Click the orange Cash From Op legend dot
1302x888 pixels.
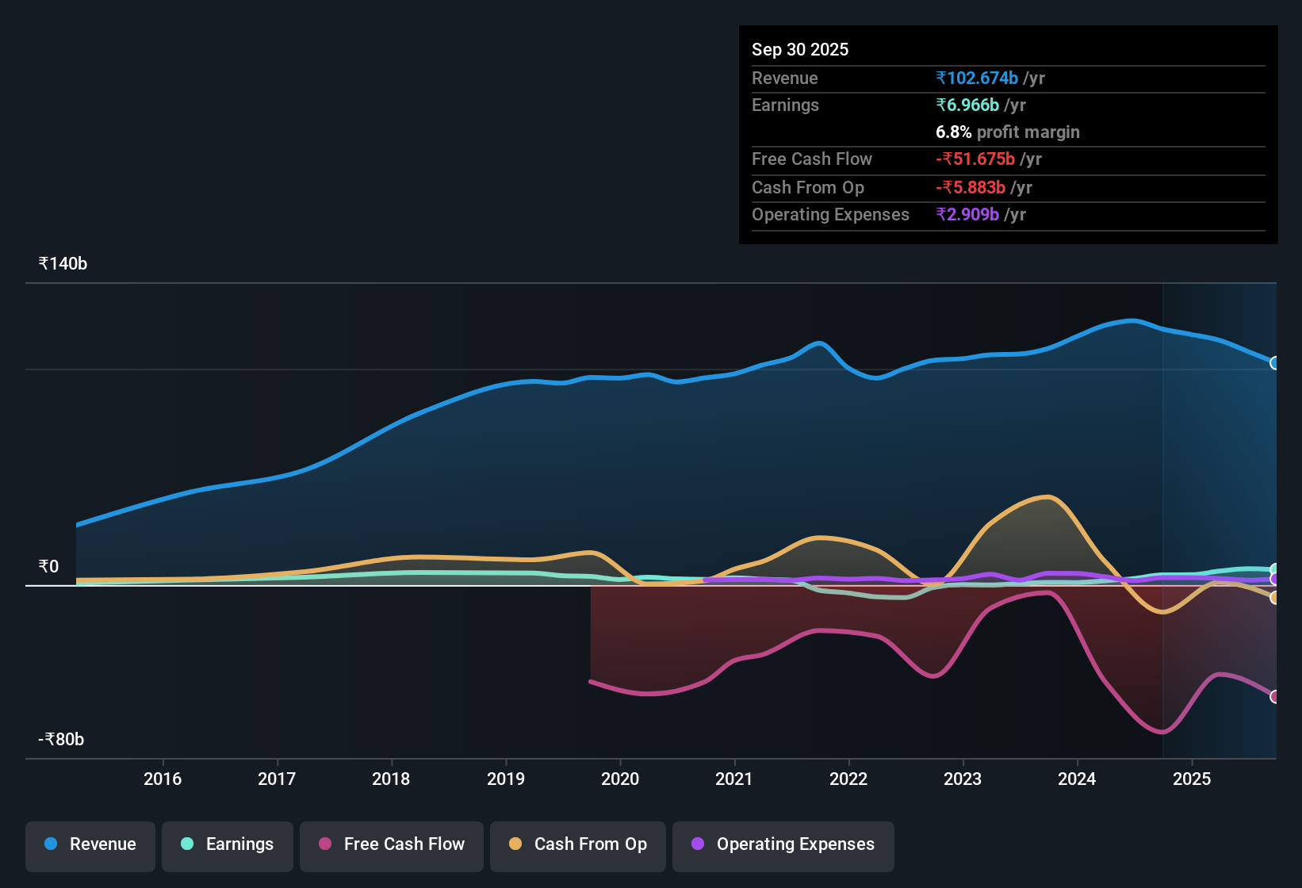tap(515, 844)
